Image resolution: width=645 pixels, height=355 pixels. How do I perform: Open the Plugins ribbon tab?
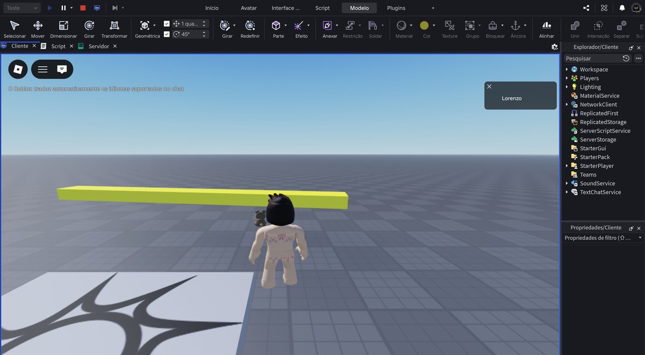click(x=396, y=8)
